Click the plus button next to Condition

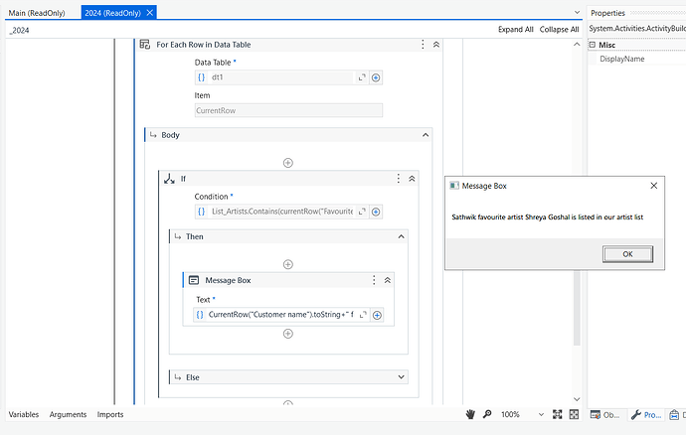pos(376,212)
